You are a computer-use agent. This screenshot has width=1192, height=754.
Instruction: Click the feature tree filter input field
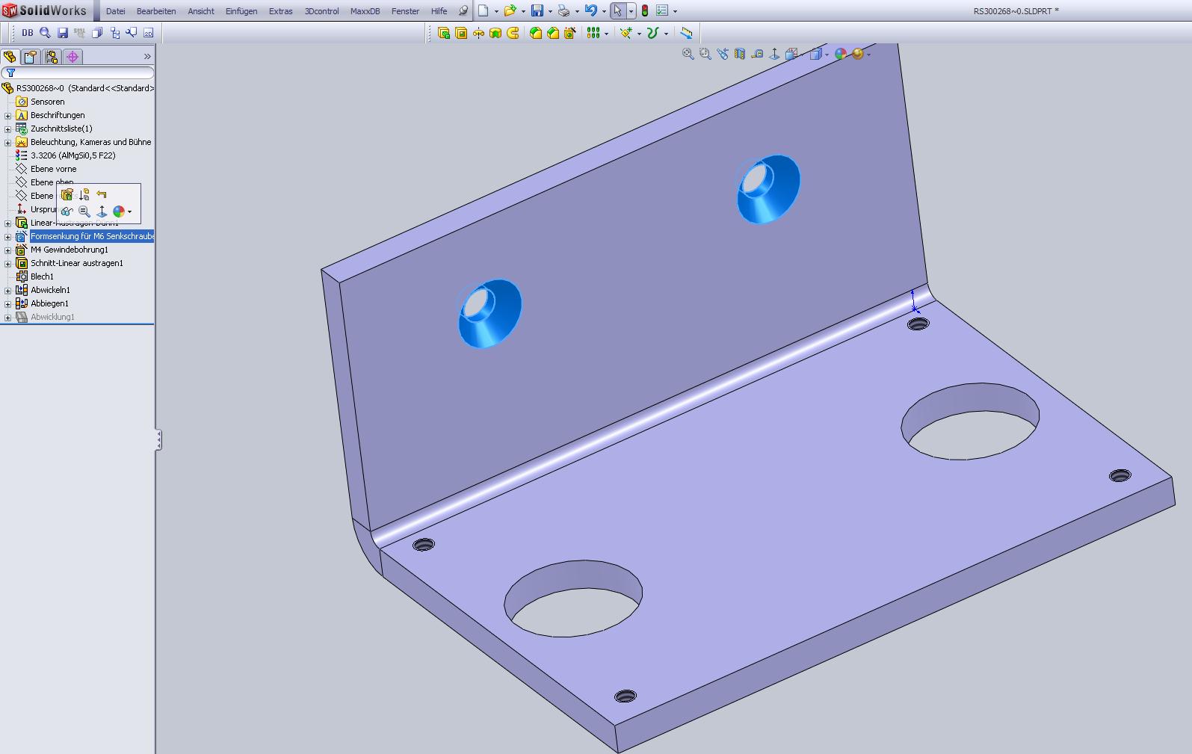78,72
